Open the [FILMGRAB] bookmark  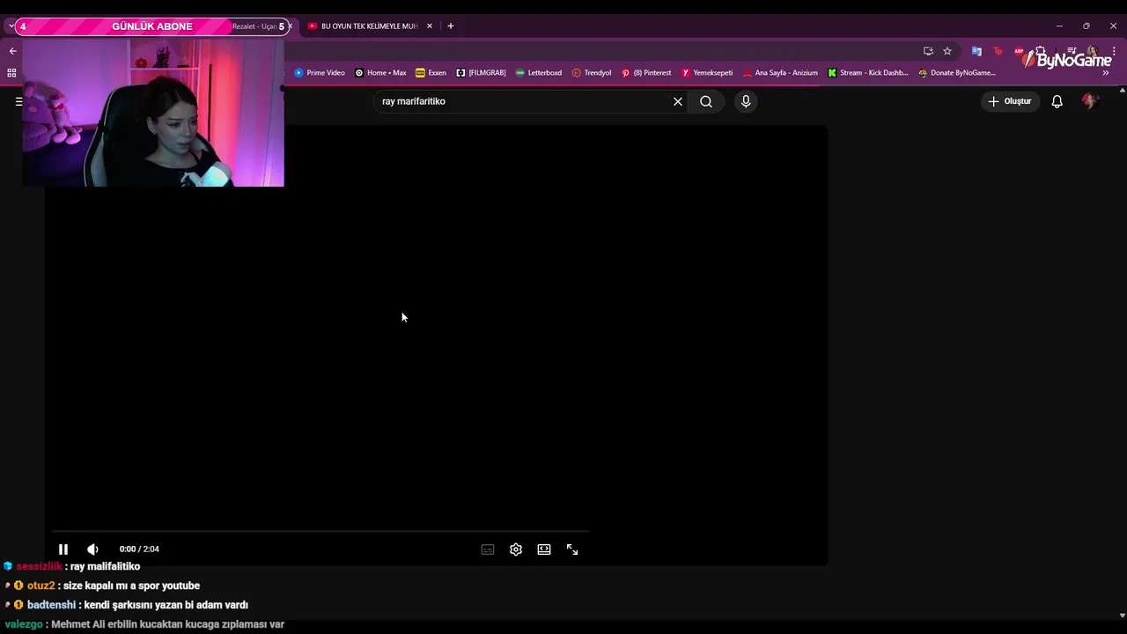[482, 73]
